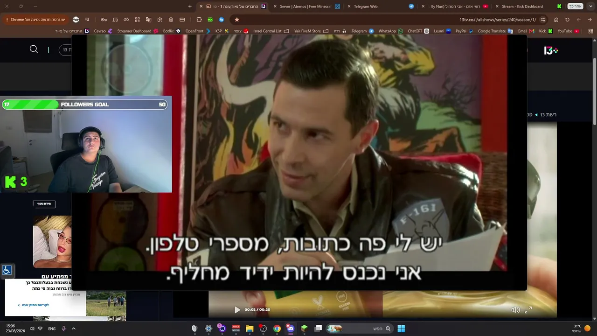597x336 pixels.
Task: Click the password manager key icon
Action: click(x=104, y=20)
